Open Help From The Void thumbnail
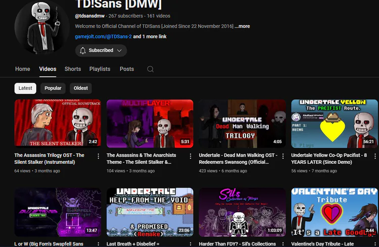Image resolution: width=379 pixels, height=247 pixels. 150,212
